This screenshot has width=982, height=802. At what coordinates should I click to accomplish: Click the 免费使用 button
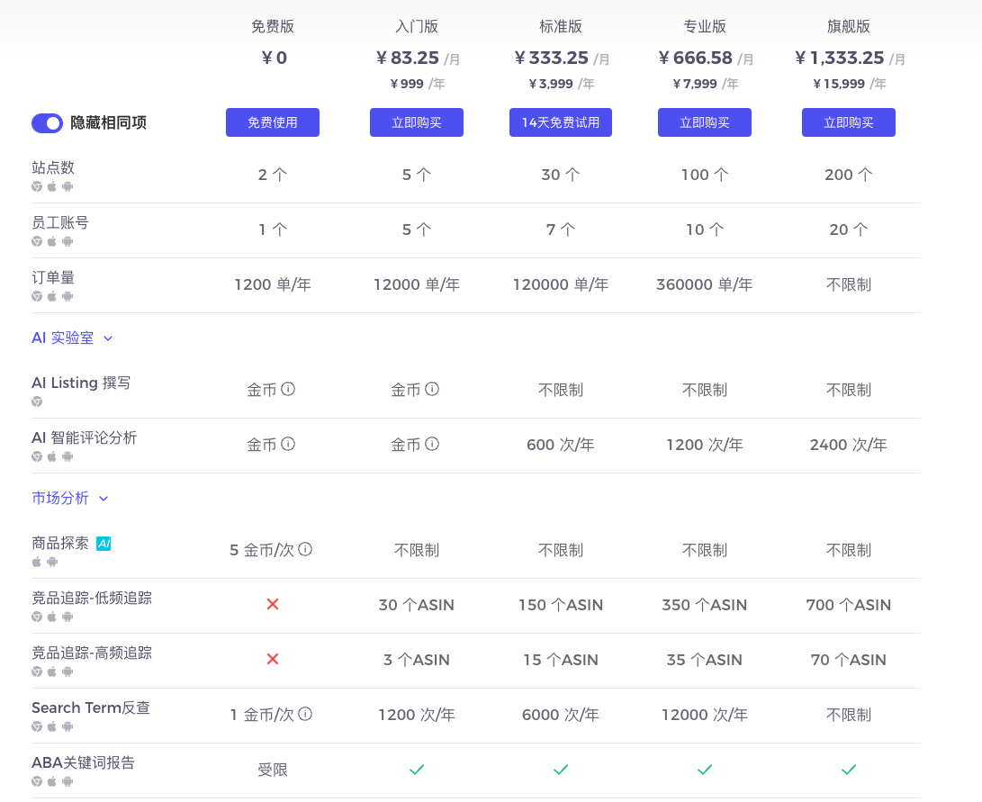tap(273, 122)
